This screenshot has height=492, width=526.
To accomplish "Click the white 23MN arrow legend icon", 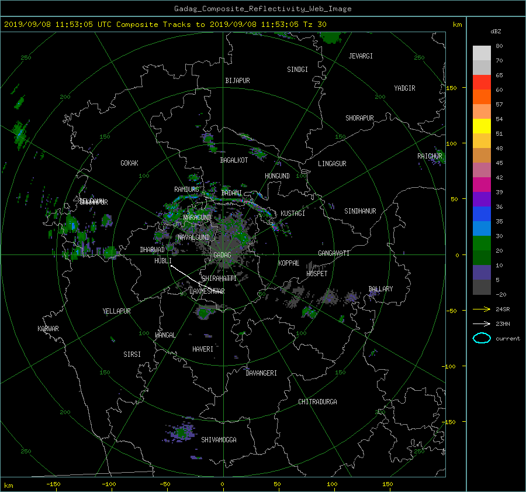I will click(482, 324).
